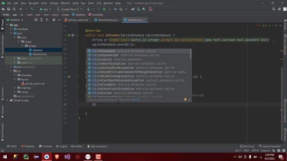Screen dimensions: 287x161
Task: Open the Refactor menu
Action: 65,3
